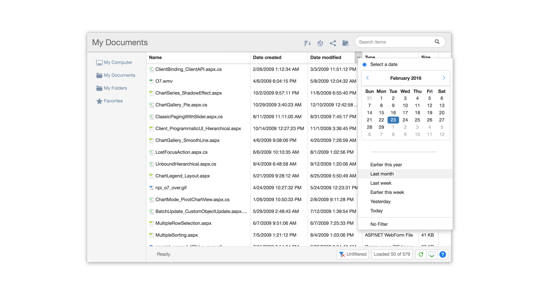Select the 'Select a date' radio button

click(x=364, y=64)
